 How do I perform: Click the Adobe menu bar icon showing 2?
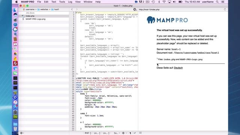[x=142, y=2]
